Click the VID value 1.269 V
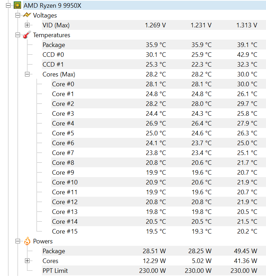Viewport: 266px width, 276px height. 155,25
